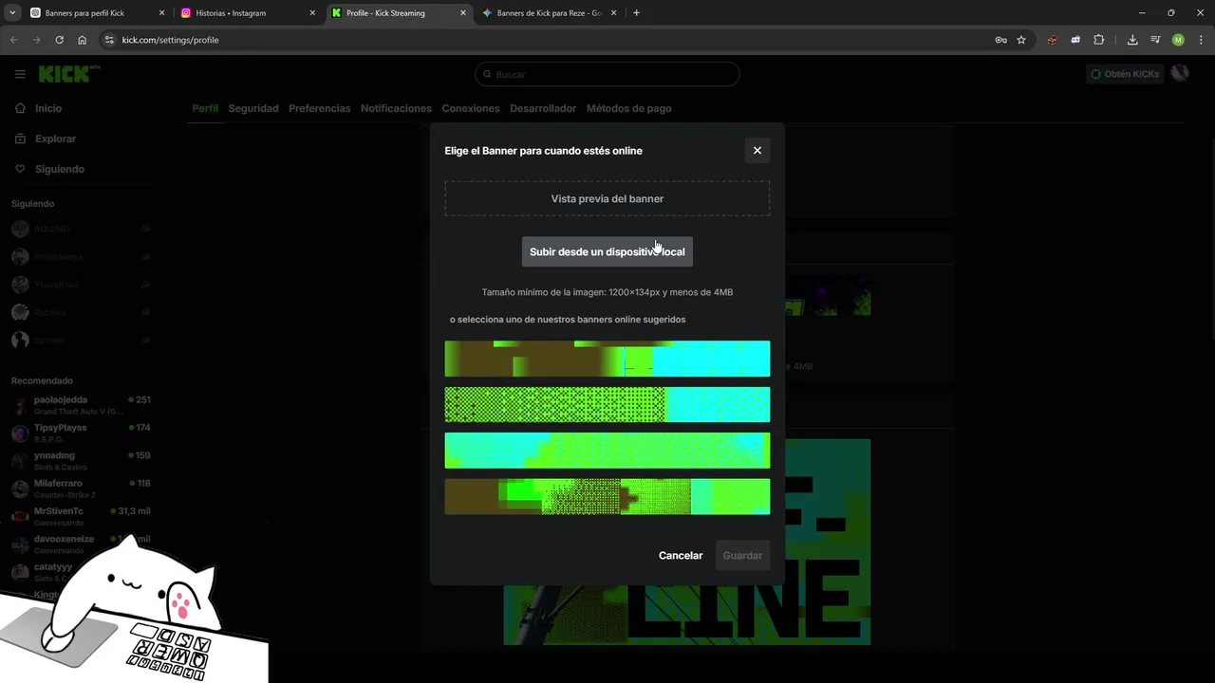This screenshot has width=1215, height=683.
Task: Open recommended channel TipsyPlayss
Action: click(x=81, y=433)
